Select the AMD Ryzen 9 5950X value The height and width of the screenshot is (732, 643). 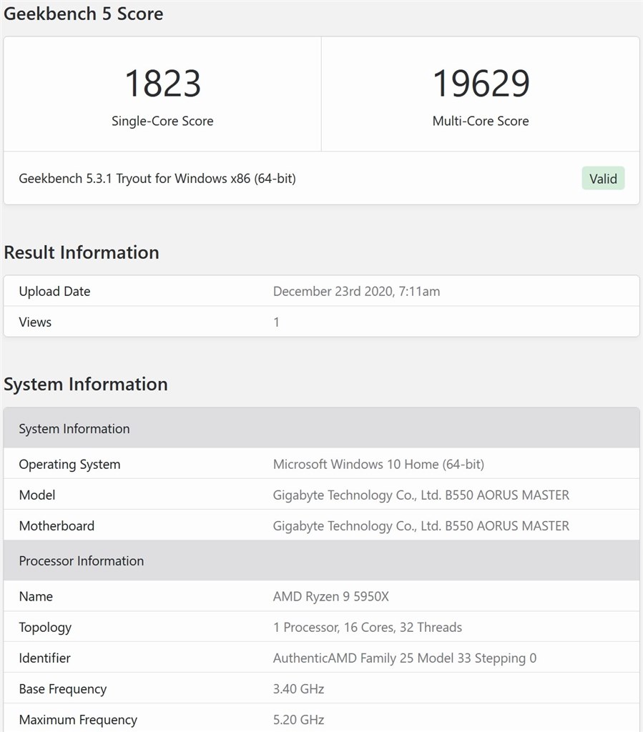[x=331, y=596]
